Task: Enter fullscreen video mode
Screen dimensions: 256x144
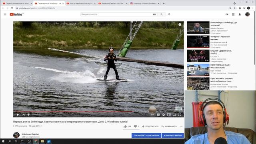Action: (180, 115)
